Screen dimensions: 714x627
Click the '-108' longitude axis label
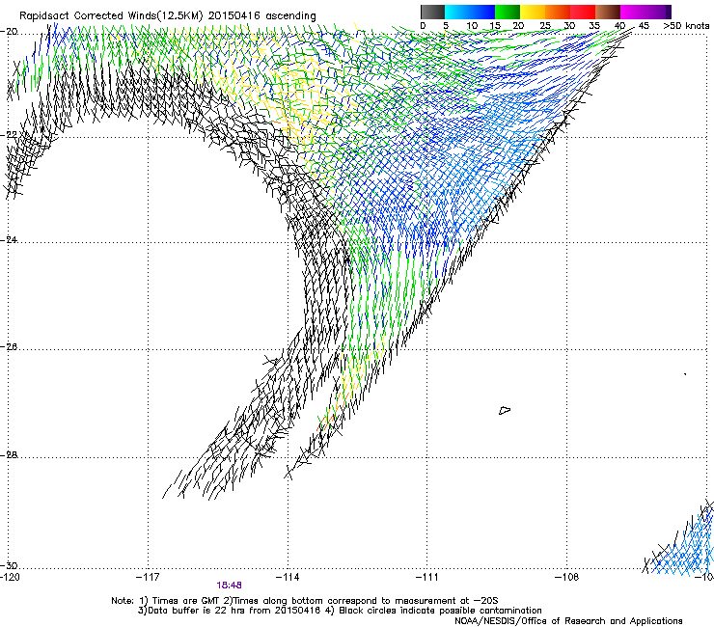point(567,578)
